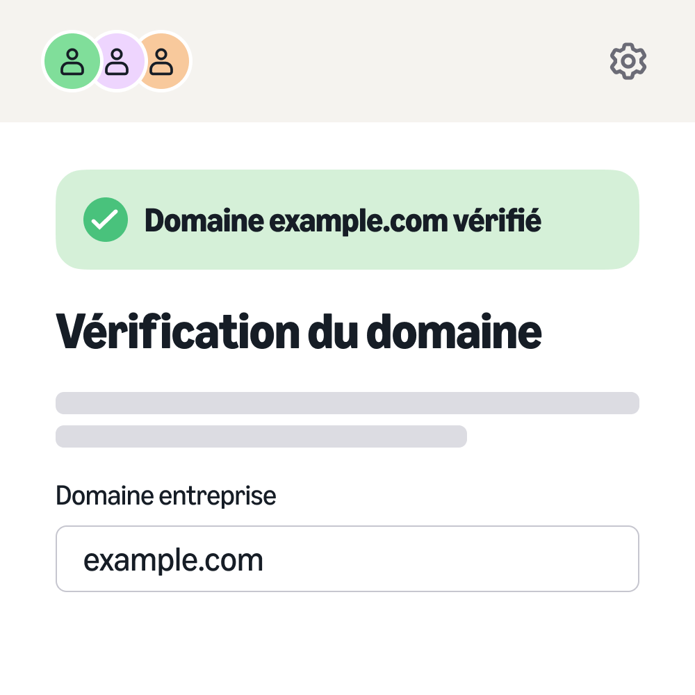
Task: Open the avatar group in the header
Action: click(x=117, y=61)
